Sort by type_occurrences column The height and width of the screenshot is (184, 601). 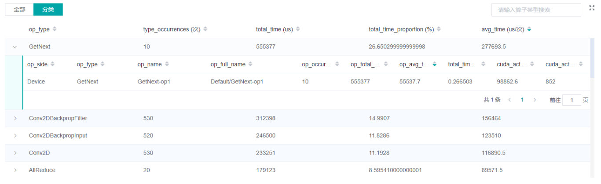[205, 29]
